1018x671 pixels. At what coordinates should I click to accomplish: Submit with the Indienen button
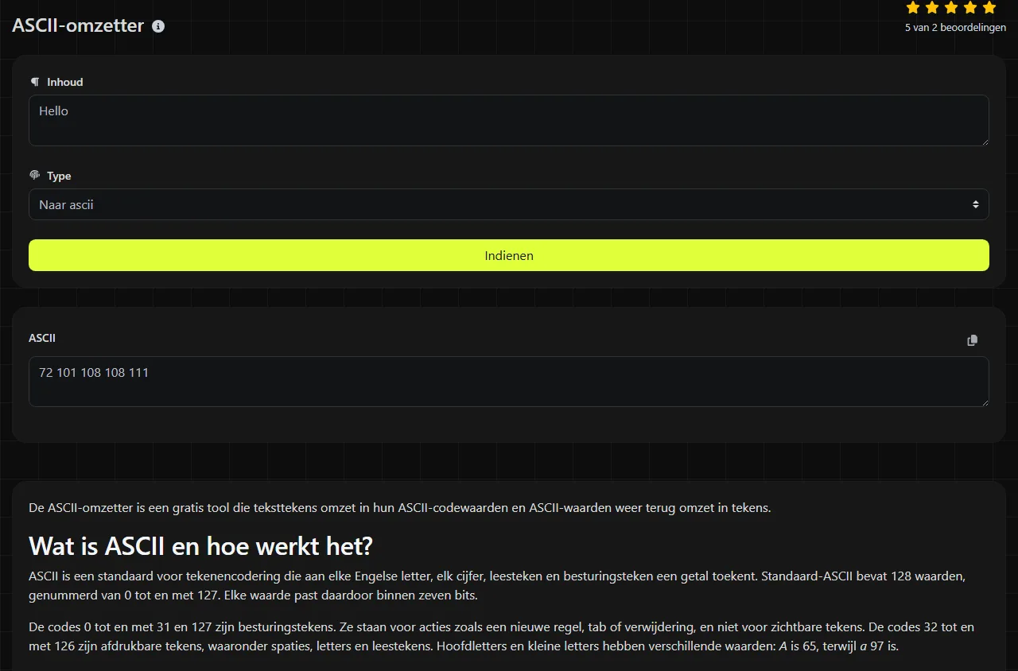(509, 255)
